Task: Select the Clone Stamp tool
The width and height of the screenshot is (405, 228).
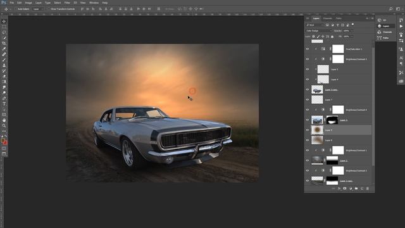Action: point(4,65)
